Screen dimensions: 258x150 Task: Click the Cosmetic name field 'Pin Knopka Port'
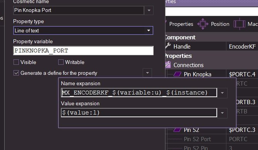pos(79,10)
